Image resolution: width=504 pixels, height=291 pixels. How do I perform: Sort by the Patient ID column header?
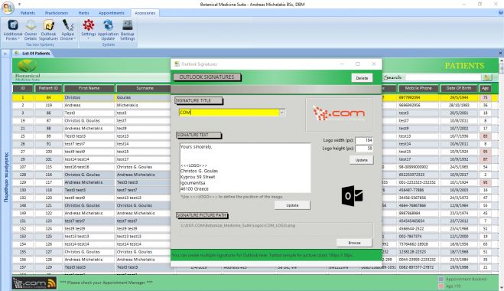48,88
